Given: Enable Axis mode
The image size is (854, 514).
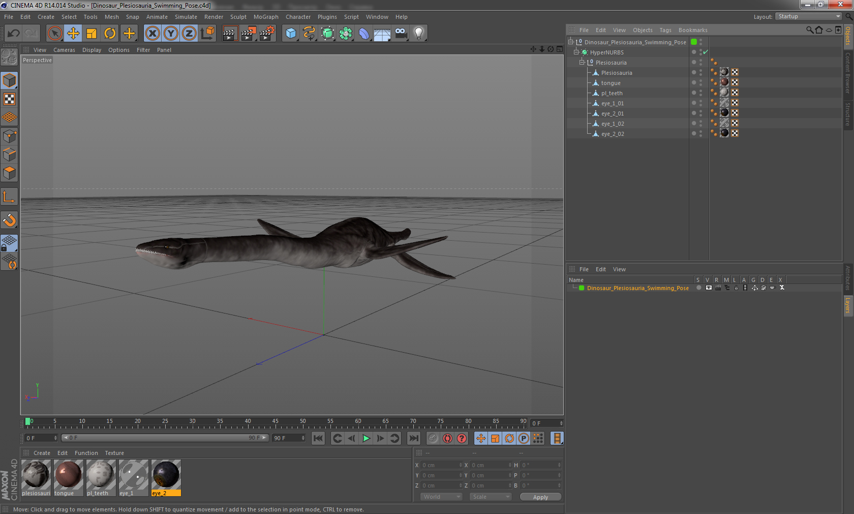Looking at the screenshot, I should point(9,196).
